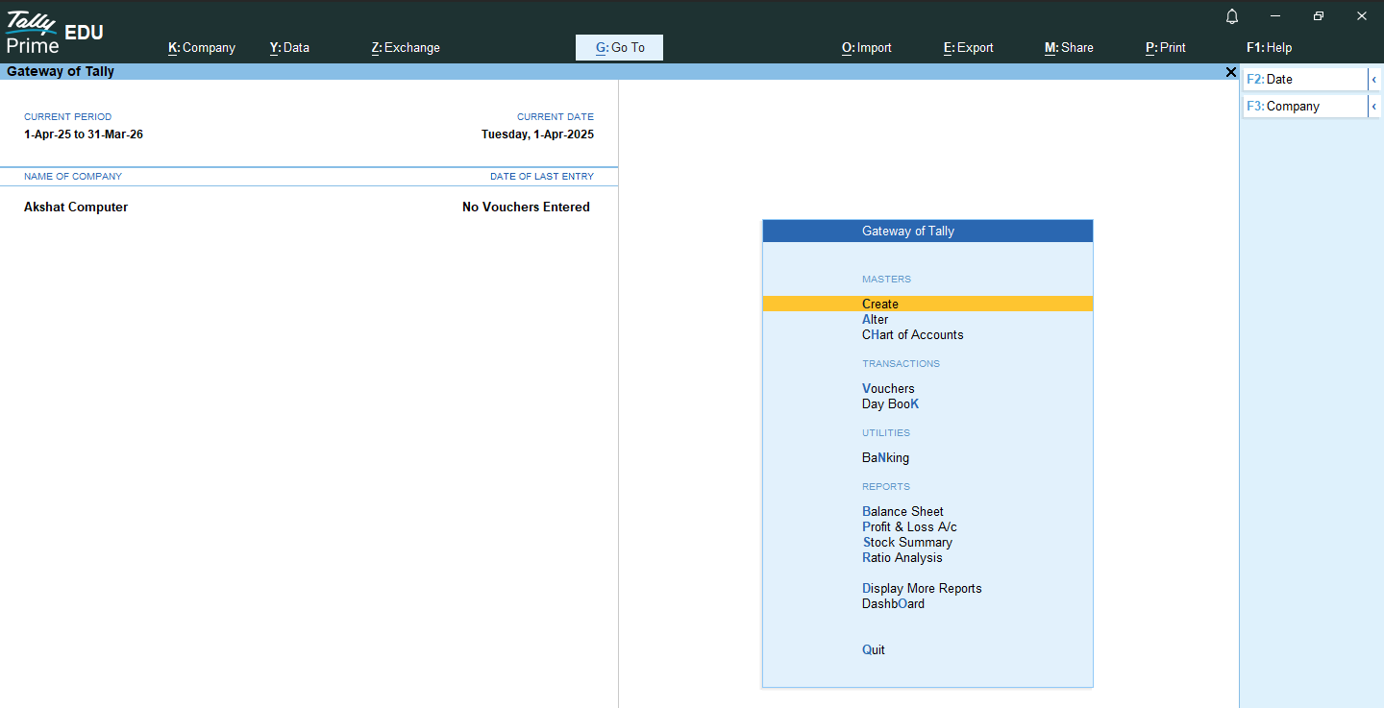1384x708 pixels.
Task: Open the Company top menu
Action: point(202,48)
